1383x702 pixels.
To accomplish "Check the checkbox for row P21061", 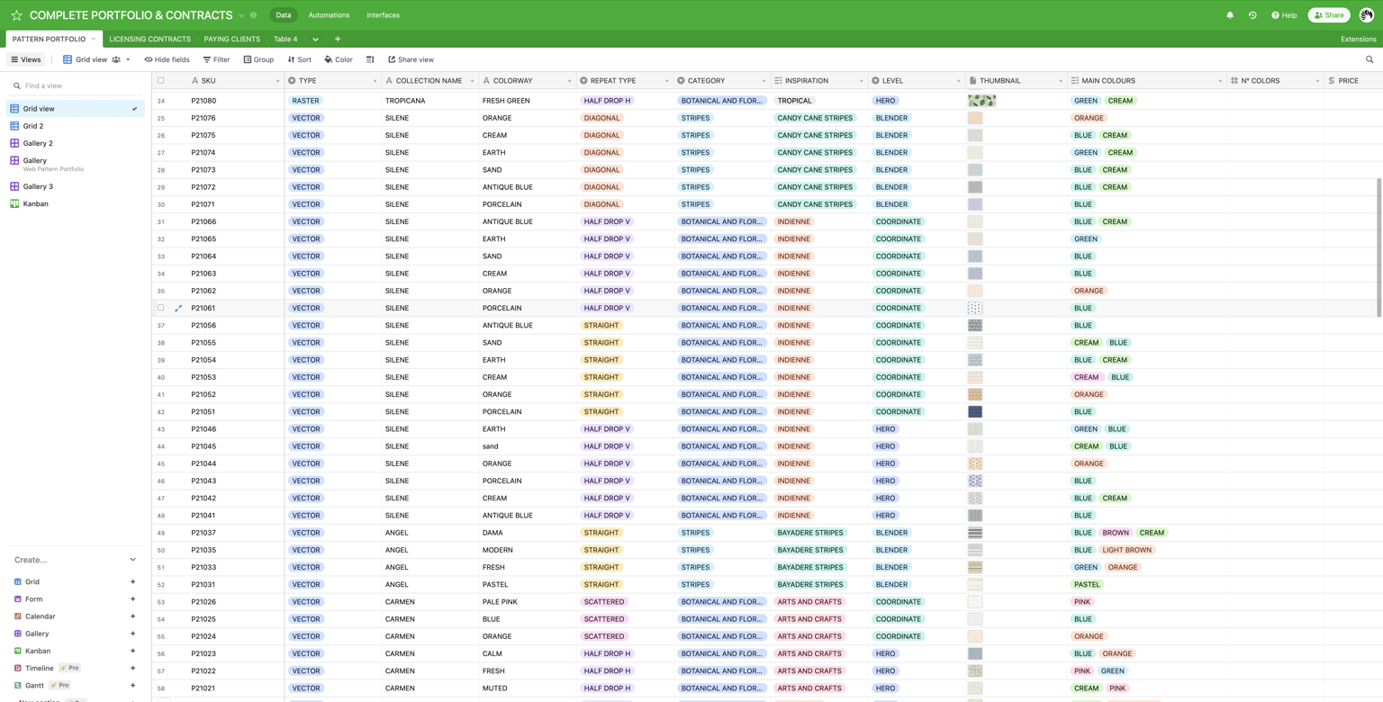I will click(161, 308).
